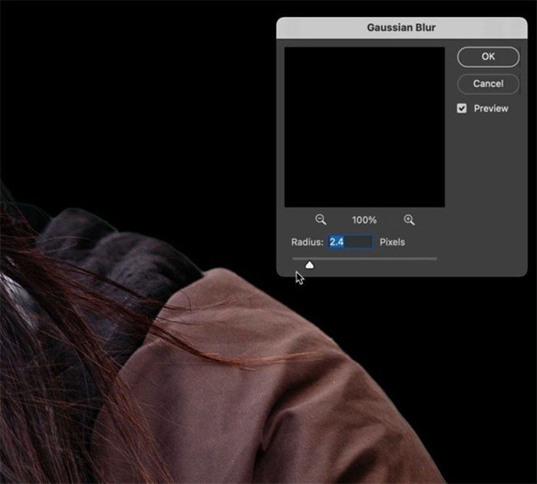Click the zoom in magnifier icon
Image resolution: width=537 pixels, height=484 pixels.
coord(409,220)
